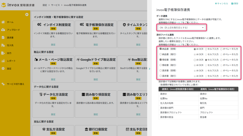Viewport: 243px width, 136px height.
Task: Click the Home house icon in sidebar
Action: [3, 22]
